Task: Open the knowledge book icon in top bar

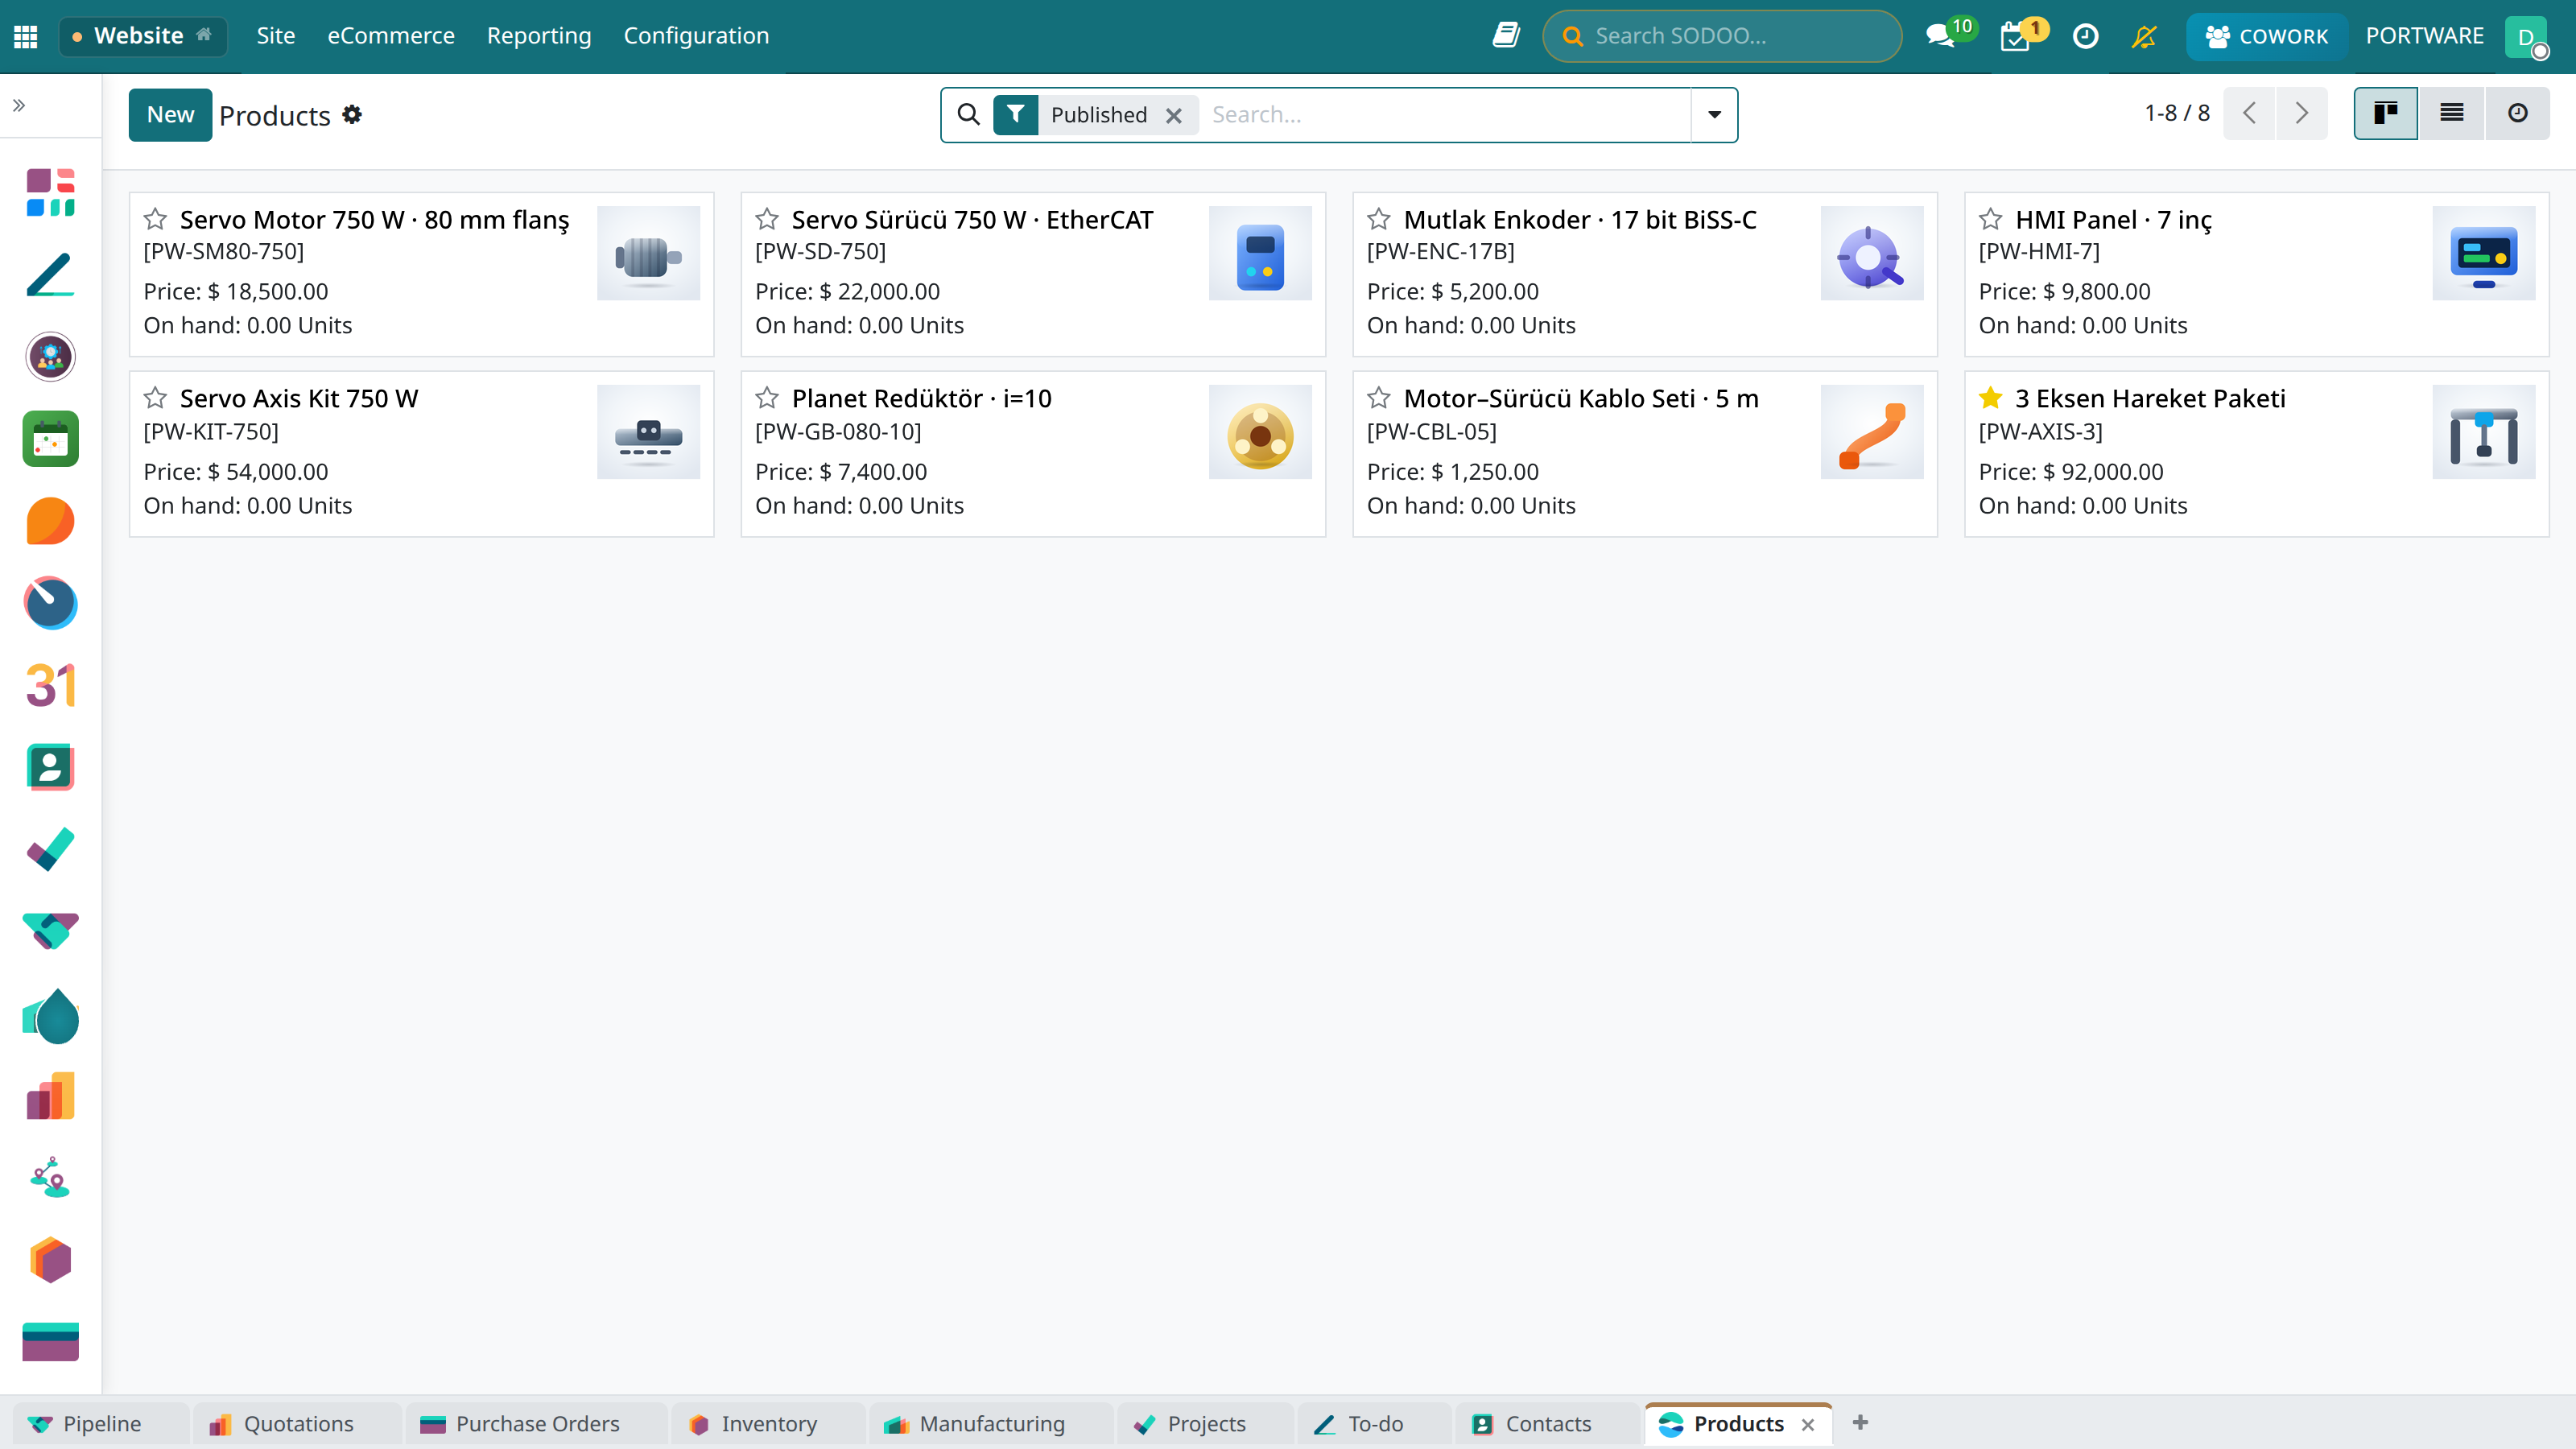Action: tap(1506, 36)
